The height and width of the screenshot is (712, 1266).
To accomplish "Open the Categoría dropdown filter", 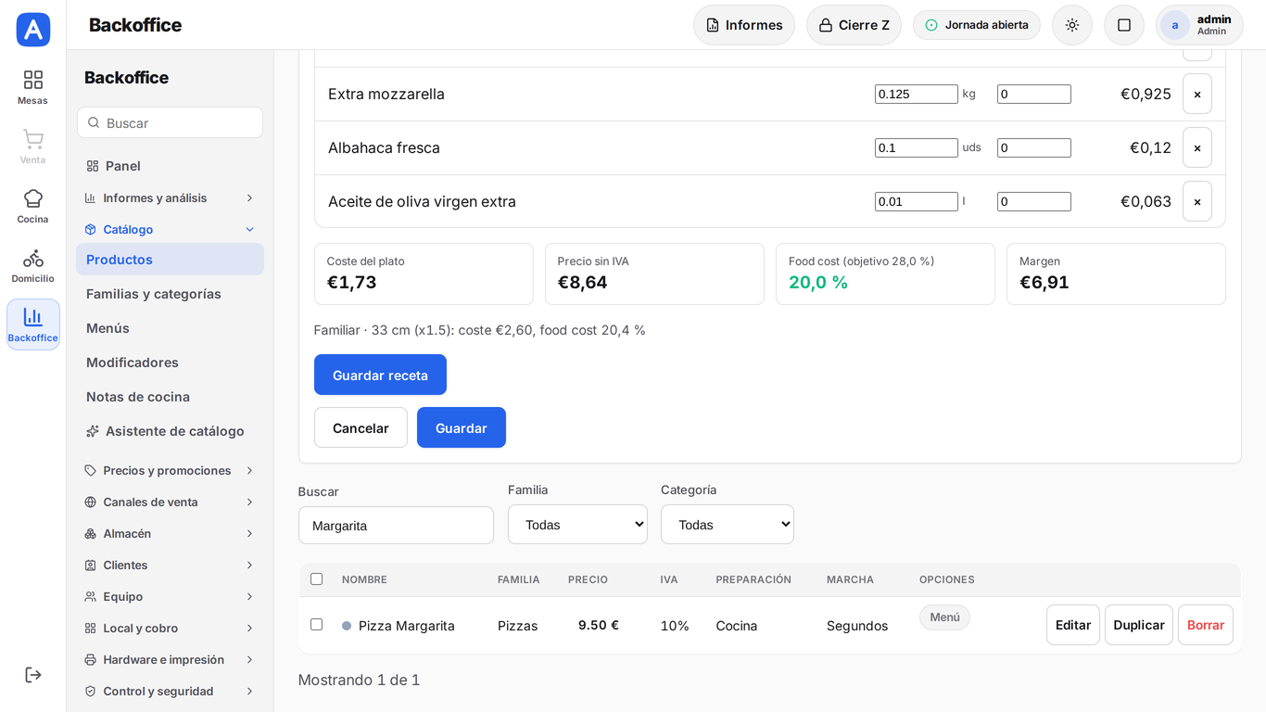I will 728,525.
